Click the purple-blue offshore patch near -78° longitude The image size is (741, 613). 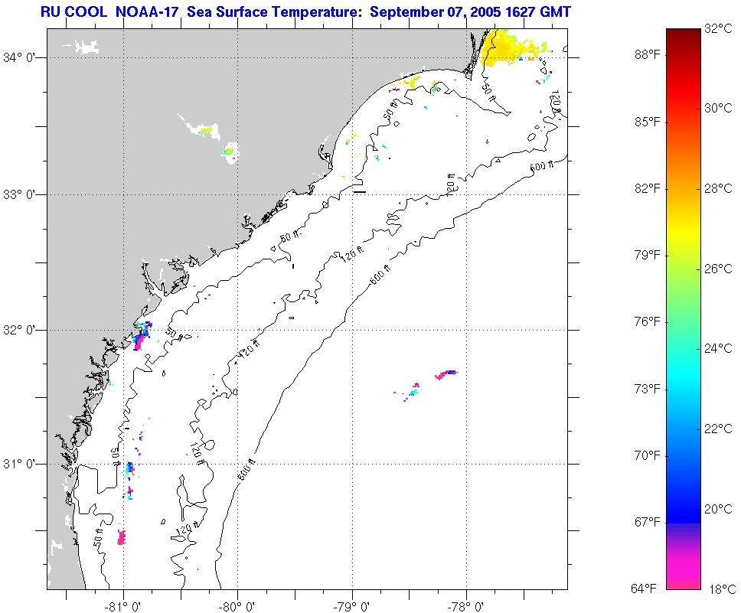446,373
